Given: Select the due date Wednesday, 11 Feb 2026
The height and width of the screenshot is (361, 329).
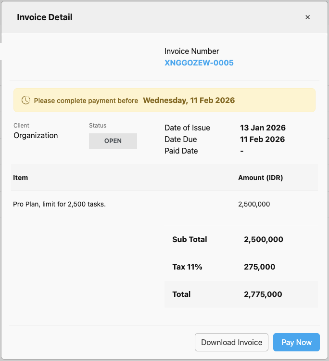Looking at the screenshot, I should pos(189,100).
